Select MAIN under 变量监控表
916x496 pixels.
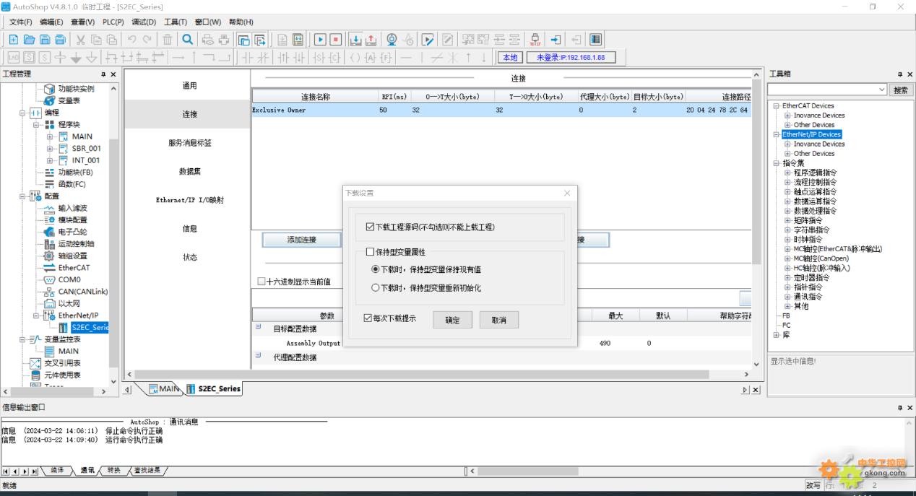[69, 351]
